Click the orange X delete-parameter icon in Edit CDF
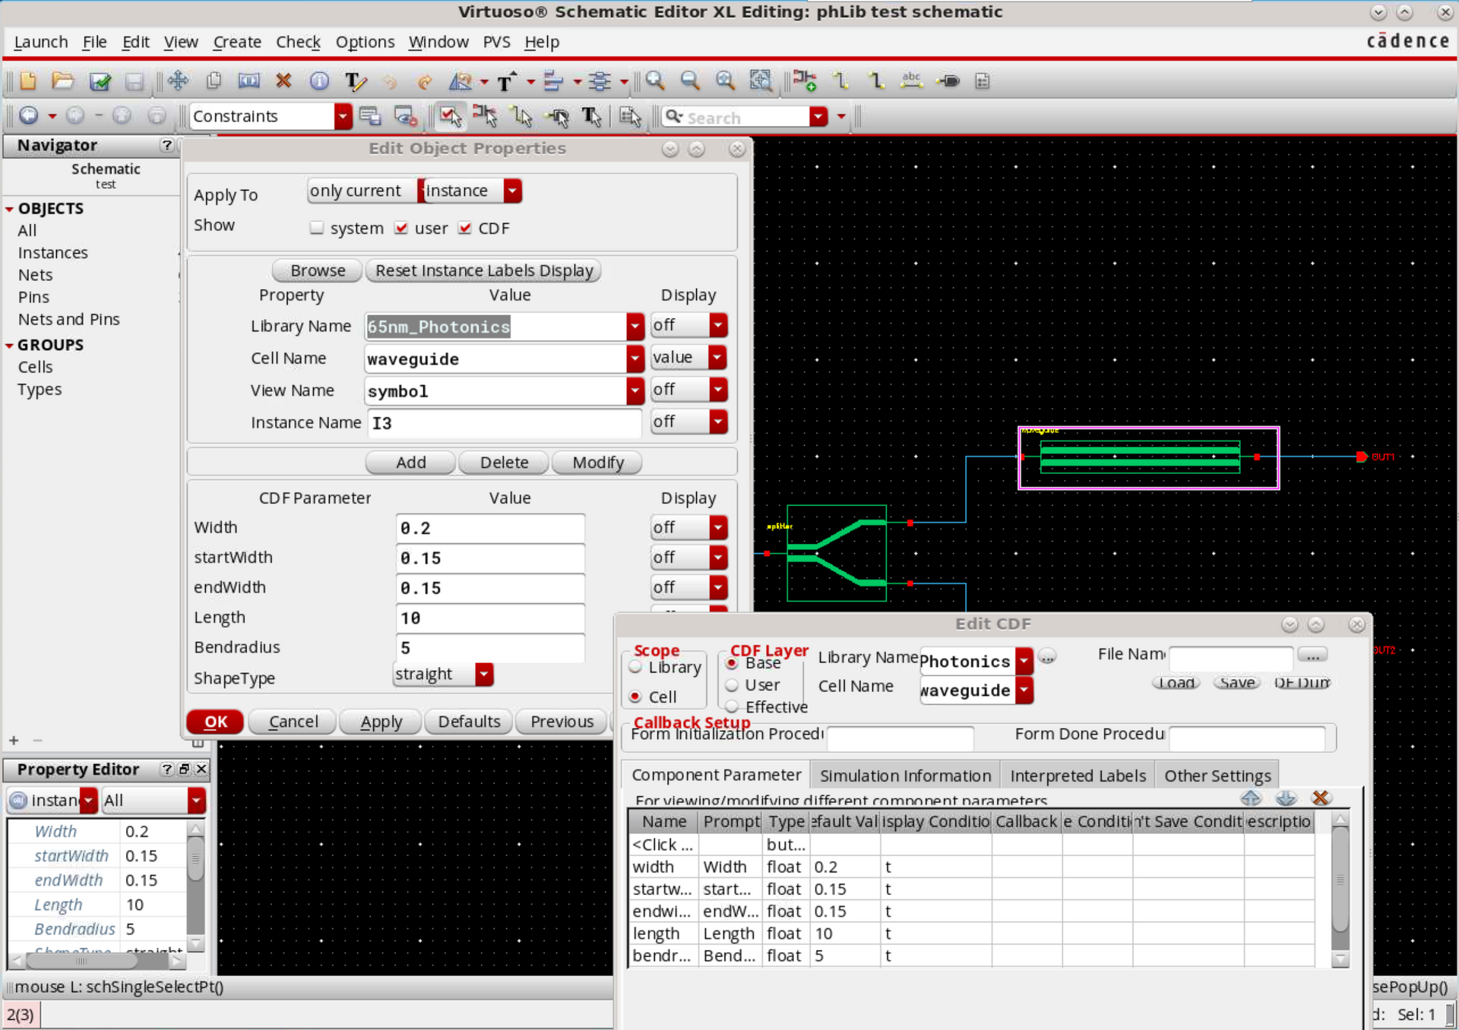 pos(1321,798)
